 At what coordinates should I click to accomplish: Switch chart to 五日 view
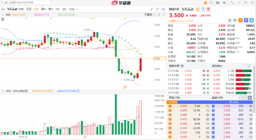pos(29,9)
